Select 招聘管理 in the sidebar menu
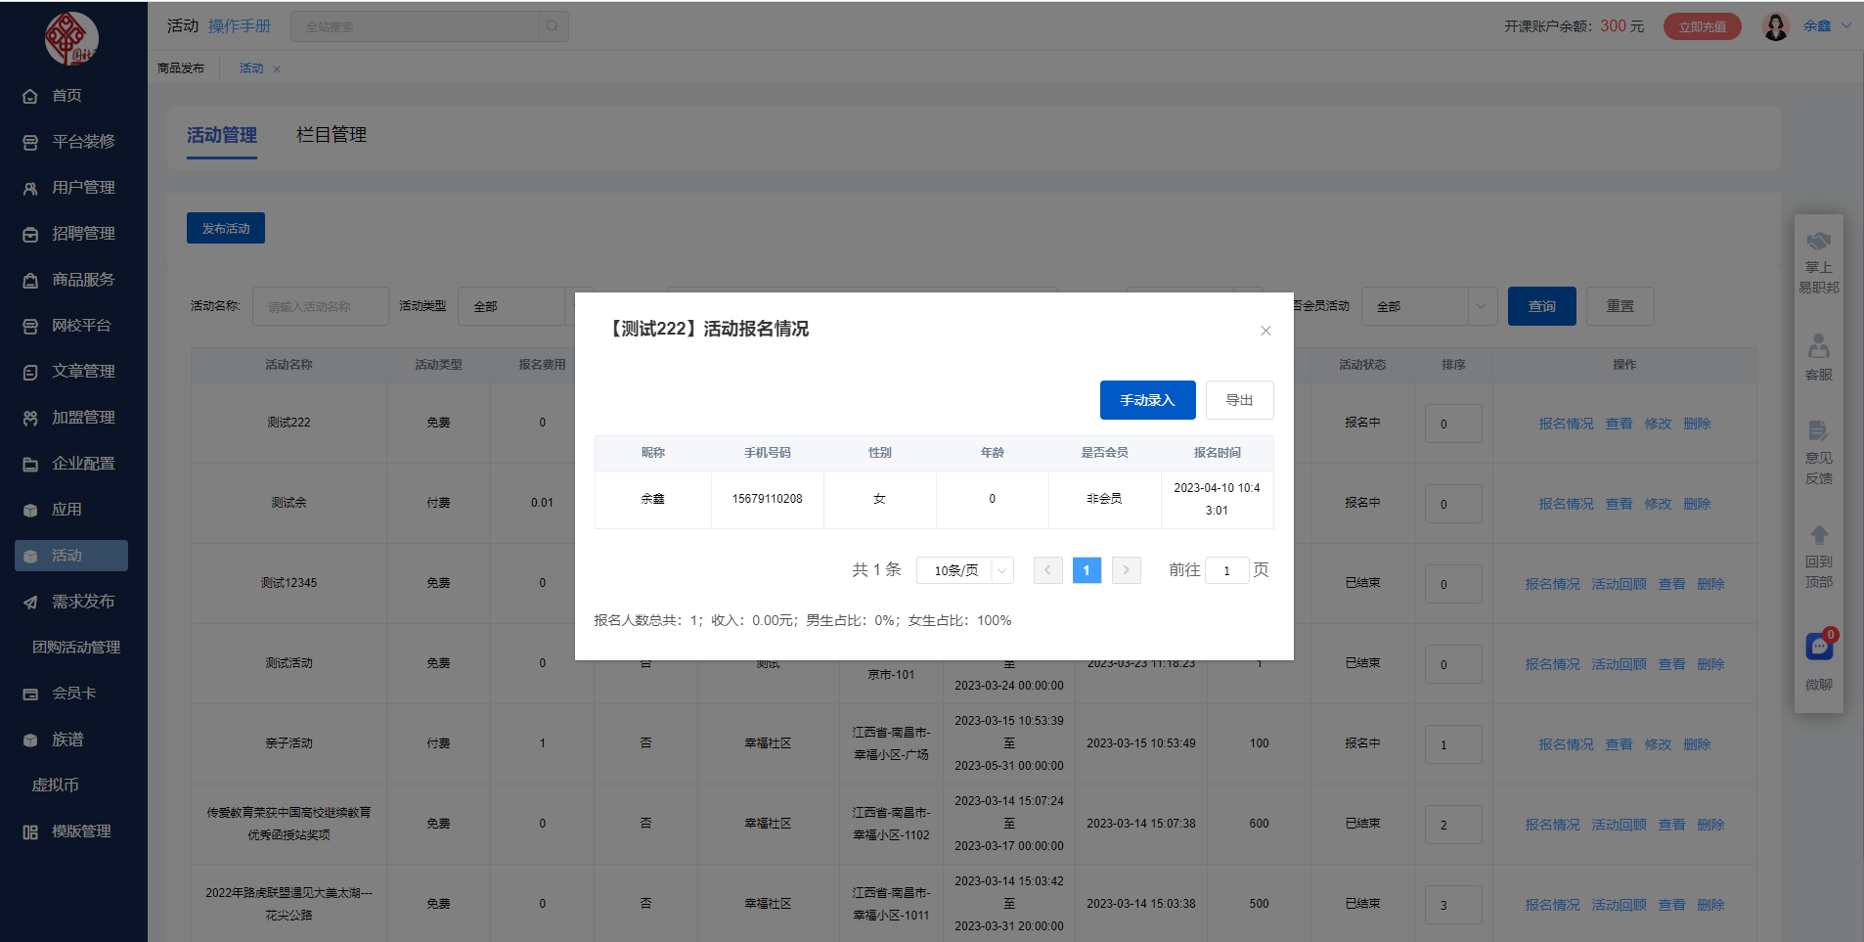 coord(83,234)
